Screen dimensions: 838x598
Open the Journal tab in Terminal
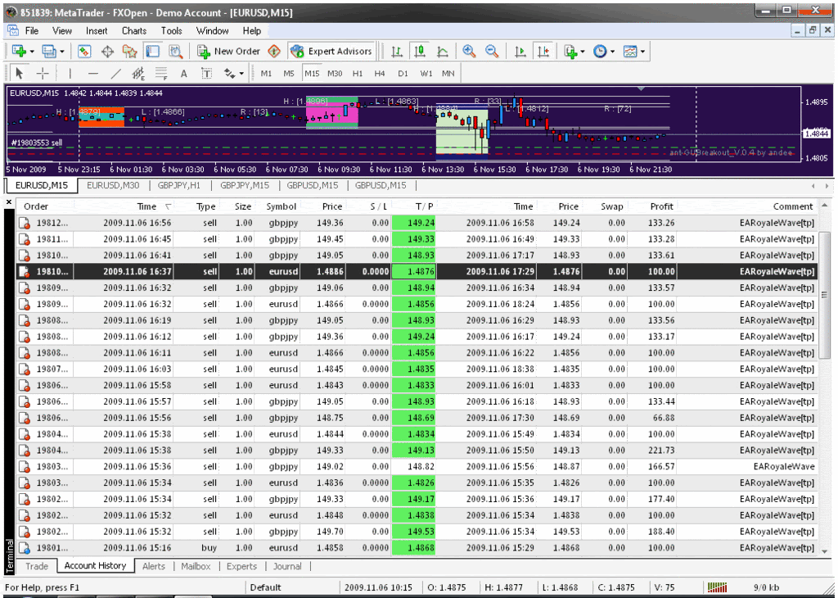[287, 566]
